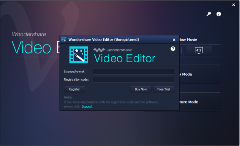Click the dialog title bar app icon
Viewport: 240px width, 146px height.
(64, 40)
